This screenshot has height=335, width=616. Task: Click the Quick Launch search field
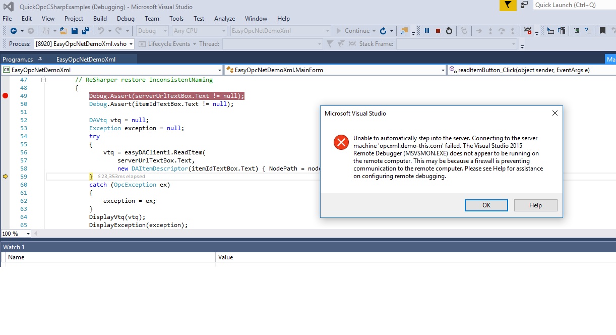tap(574, 5)
